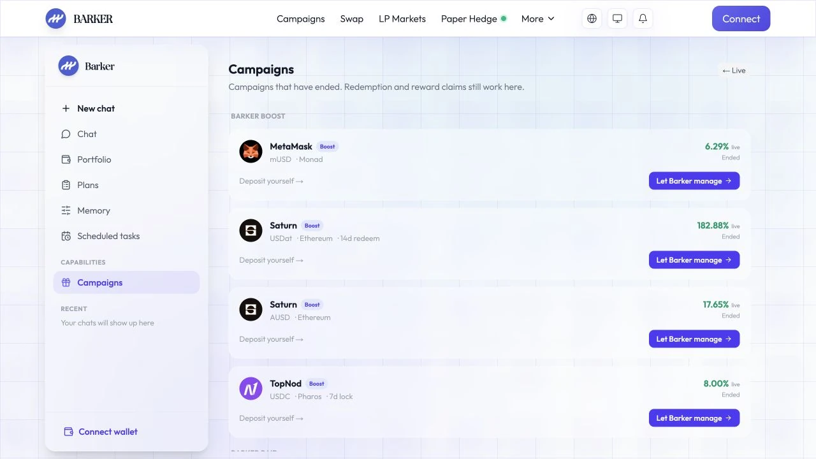The height and width of the screenshot is (459, 816).
Task: Open Portfolio in the sidebar
Action: click(126, 159)
